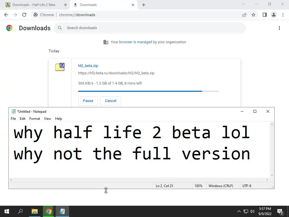Share this page via share icon

pyautogui.click(x=244, y=15)
